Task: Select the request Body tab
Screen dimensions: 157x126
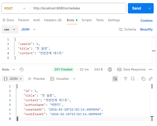Action: pyautogui.click(x=72, y=20)
